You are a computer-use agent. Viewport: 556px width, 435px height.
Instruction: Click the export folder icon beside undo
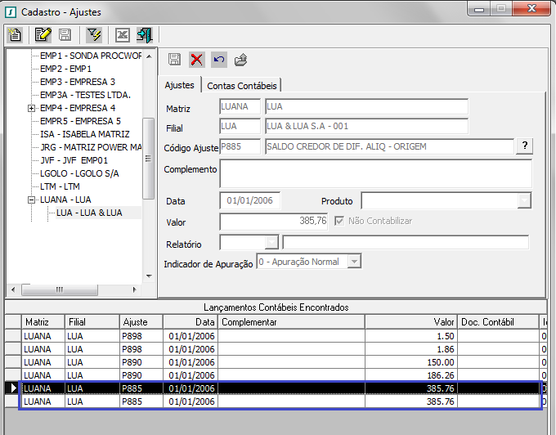point(240,59)
